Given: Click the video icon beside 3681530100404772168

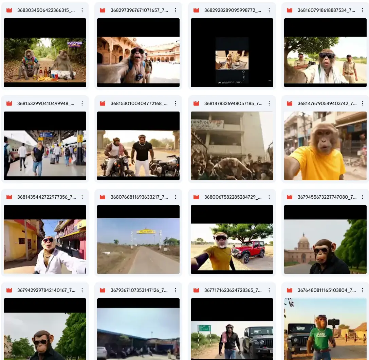Looking at the screenshot, I should click(103, 103).
